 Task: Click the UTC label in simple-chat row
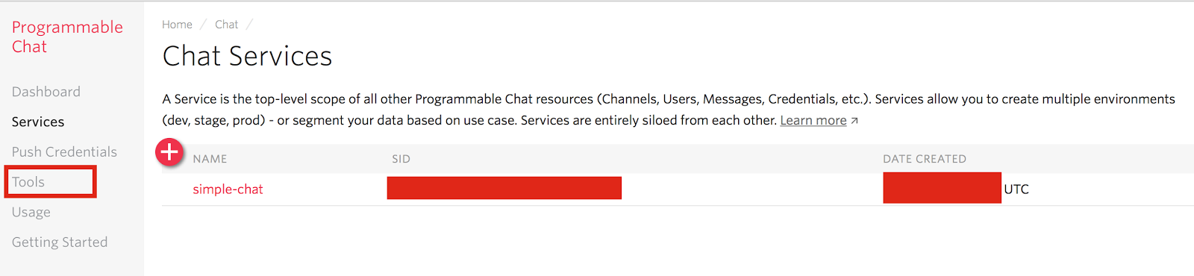coord(1016,189)
